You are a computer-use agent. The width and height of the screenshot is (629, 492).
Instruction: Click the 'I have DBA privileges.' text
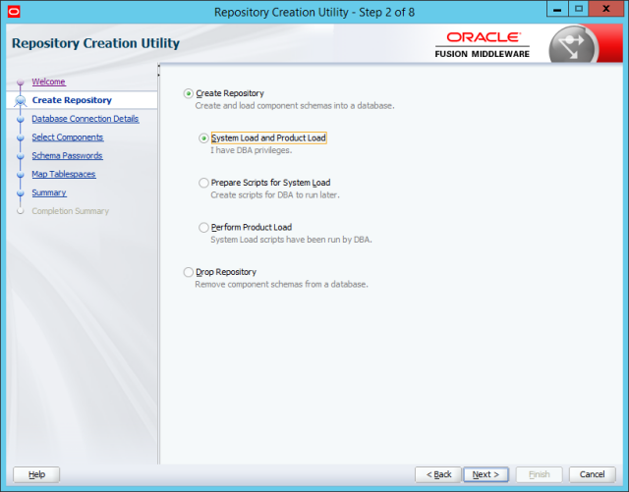(x=252, y=150)
